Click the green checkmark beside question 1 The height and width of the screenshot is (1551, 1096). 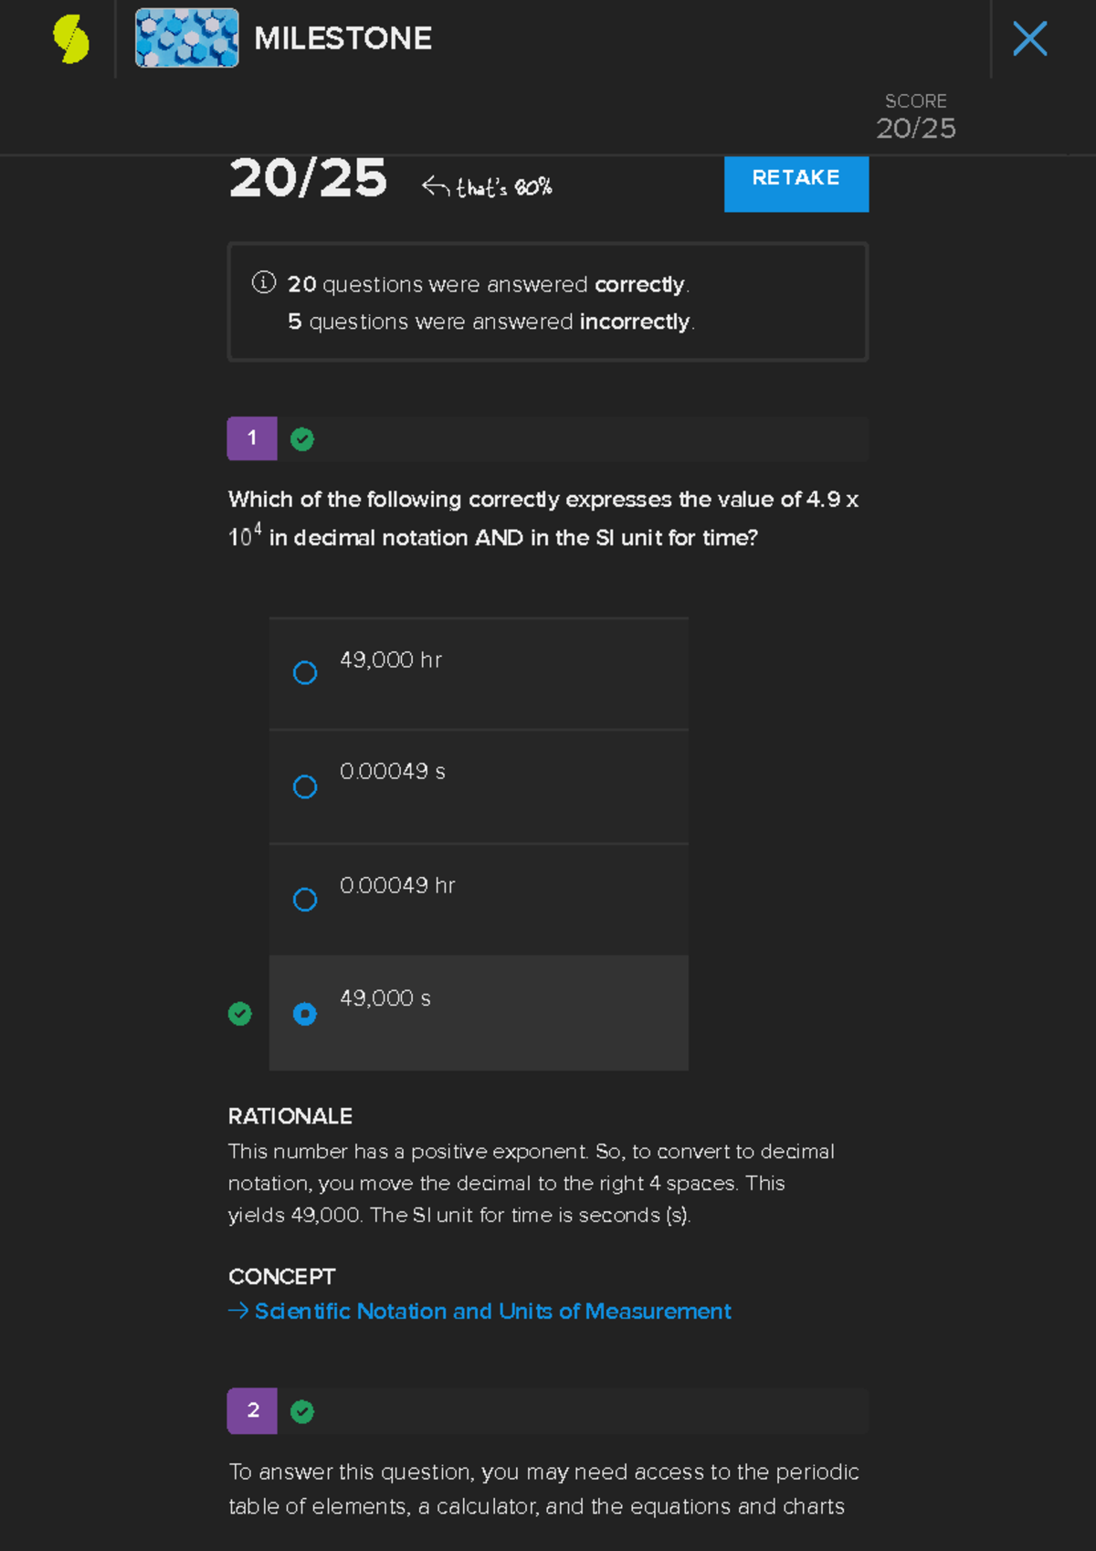302,439
